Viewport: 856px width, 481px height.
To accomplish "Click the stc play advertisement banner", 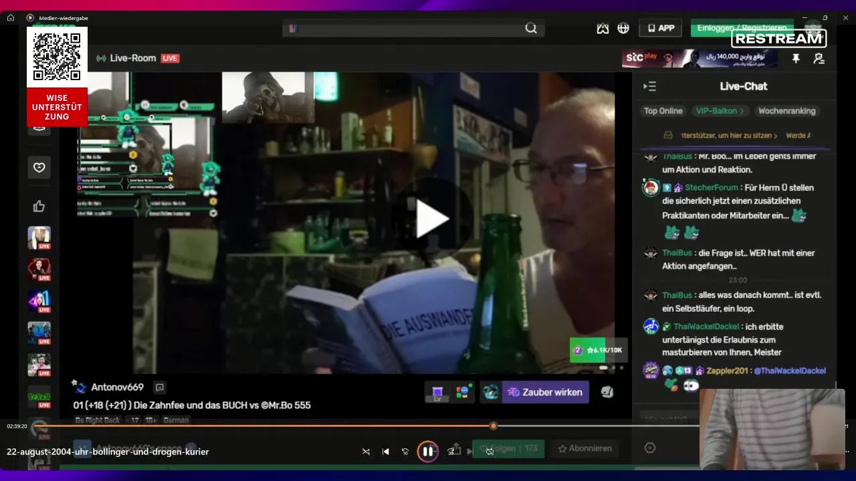I will pos(700,59).
